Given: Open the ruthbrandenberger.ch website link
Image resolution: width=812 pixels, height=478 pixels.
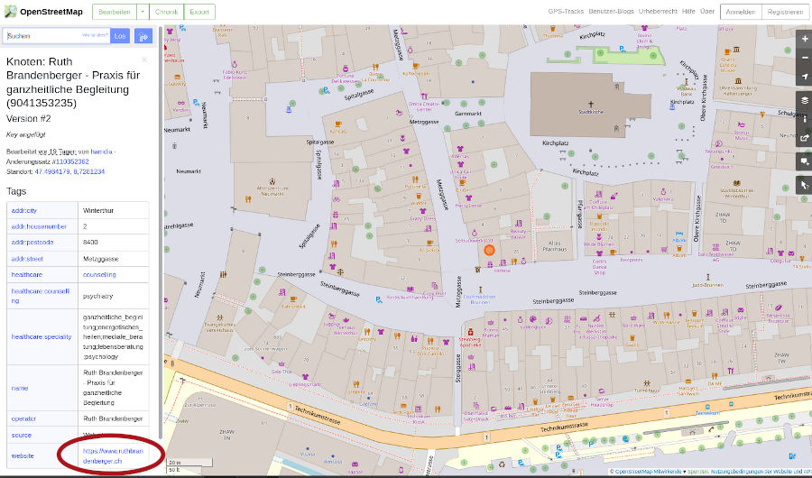Looking at the screenshot, I should (x=113, y=455).
